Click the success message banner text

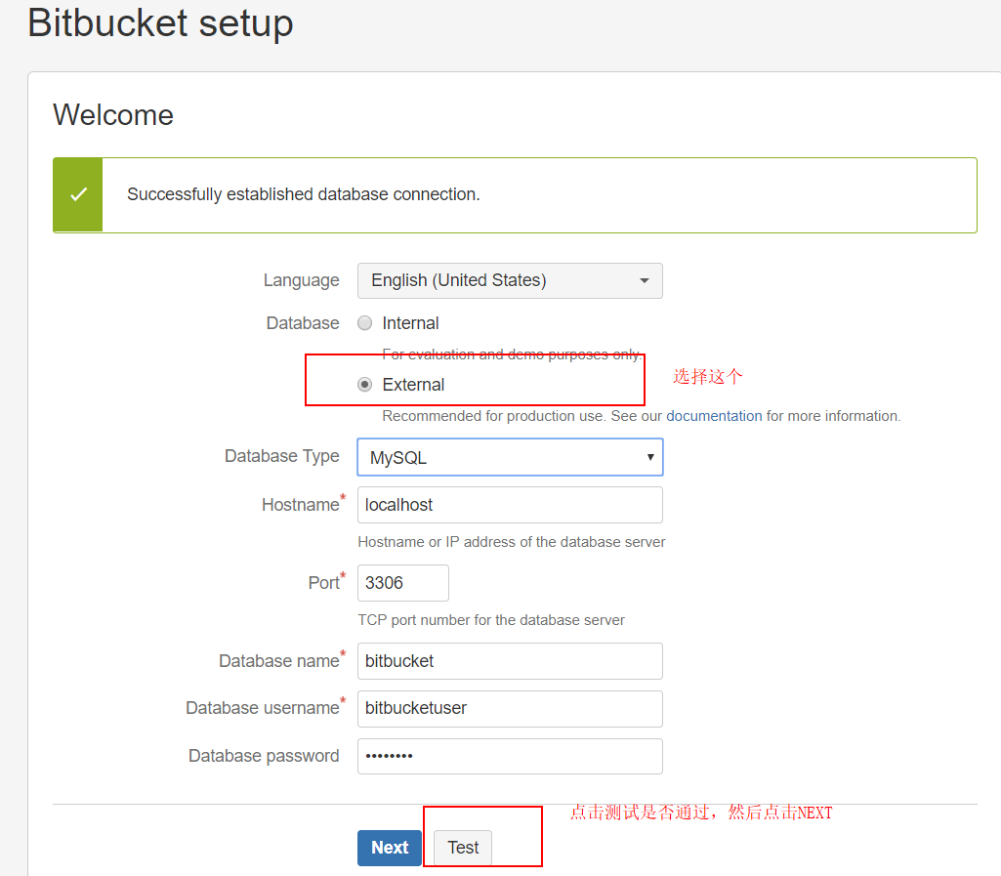304,194
